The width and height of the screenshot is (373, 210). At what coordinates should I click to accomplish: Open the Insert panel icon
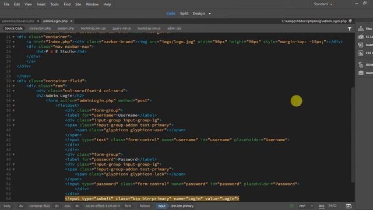click(x=361, y=45)
